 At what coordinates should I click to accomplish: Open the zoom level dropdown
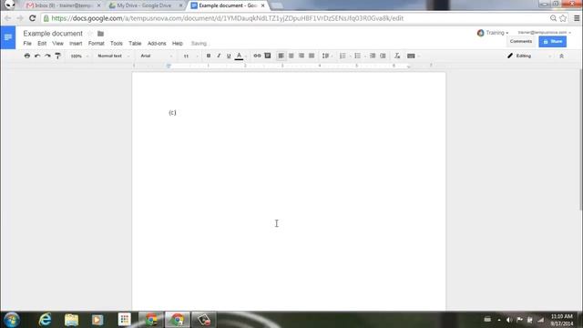79,56
